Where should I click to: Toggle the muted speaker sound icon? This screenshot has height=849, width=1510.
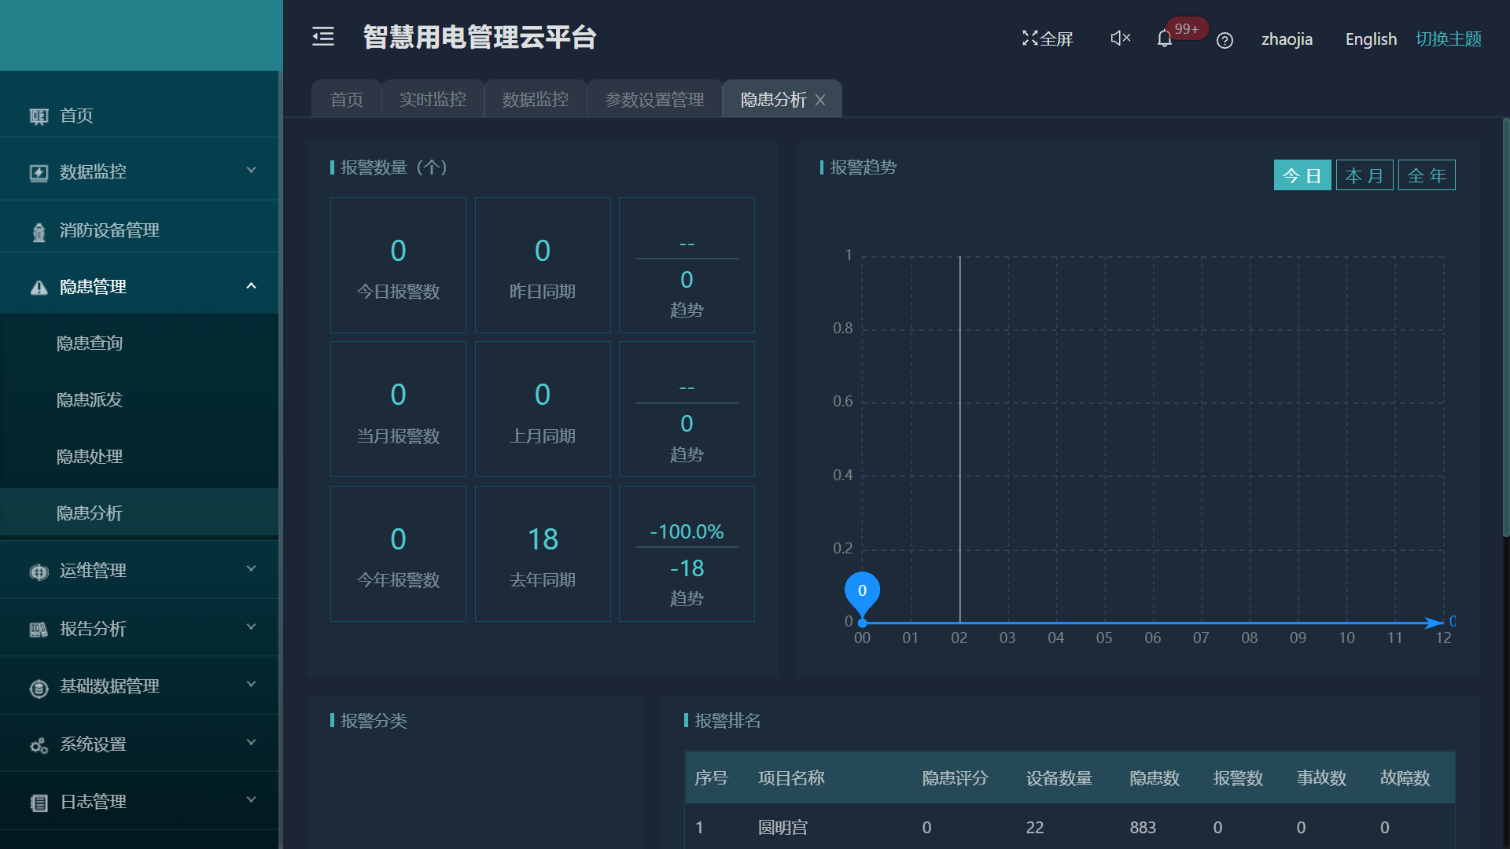click(x=1120, y=38)
